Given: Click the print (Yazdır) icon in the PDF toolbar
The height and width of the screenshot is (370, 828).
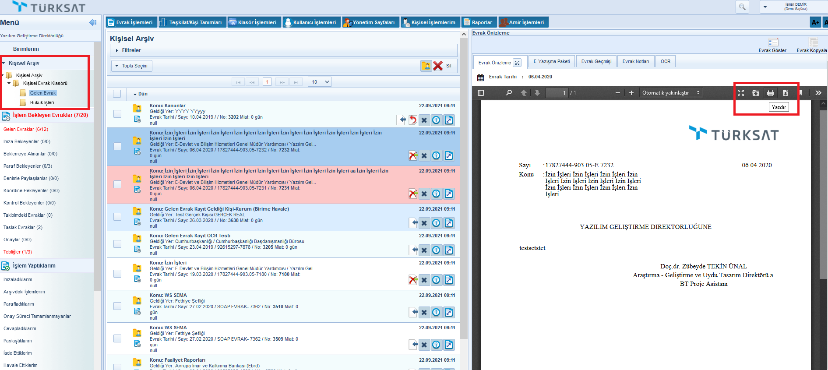Looking at the screenshot, I should pyautogui.click(x=770, y=93).
